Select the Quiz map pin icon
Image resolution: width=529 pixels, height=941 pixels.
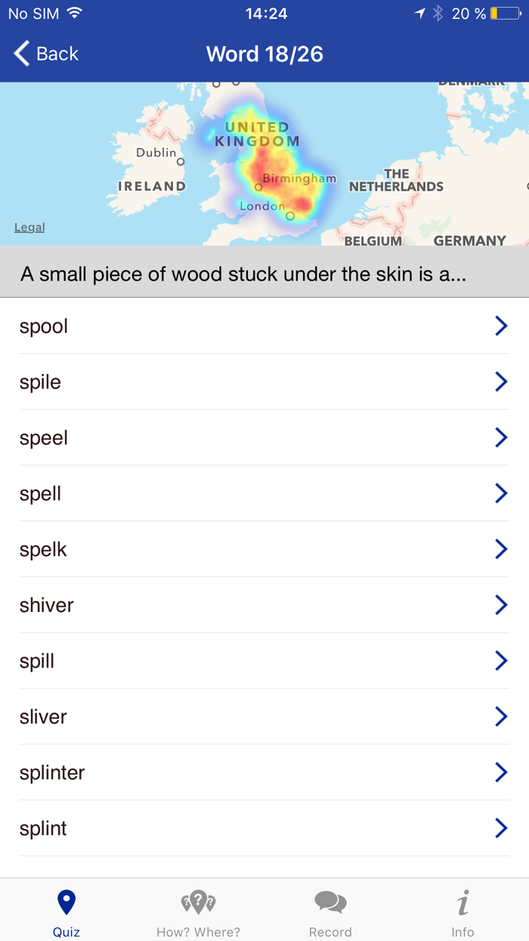coord(66,901)
